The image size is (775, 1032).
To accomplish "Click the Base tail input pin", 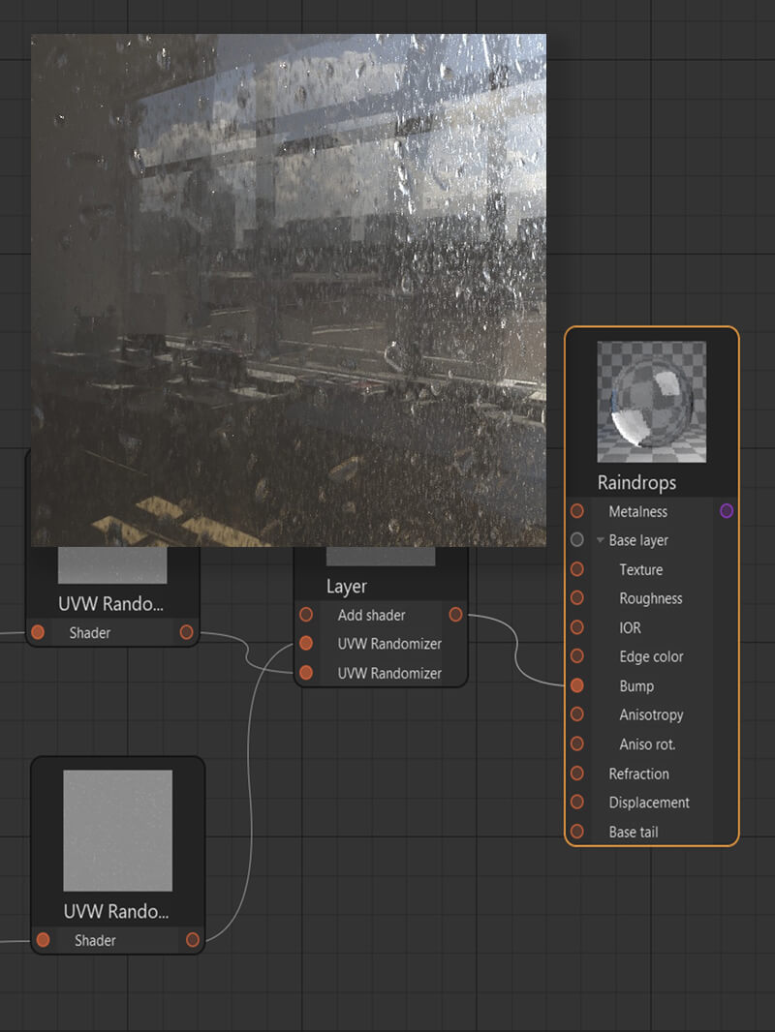I will pyautogui.click(x=577, y=832).
